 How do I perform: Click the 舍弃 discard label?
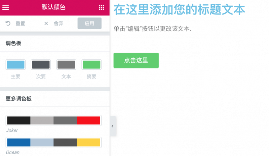(x=59, y=23)
